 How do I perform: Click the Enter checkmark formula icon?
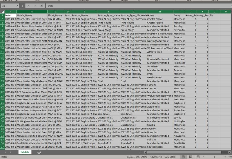pyautogui.click(x=35, y=6)
